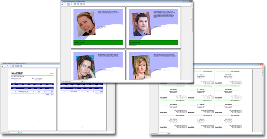This screenshot has width=267, height=139.
Task: Click MindFusion logo on first invoice page
Action: pos(17,73)
